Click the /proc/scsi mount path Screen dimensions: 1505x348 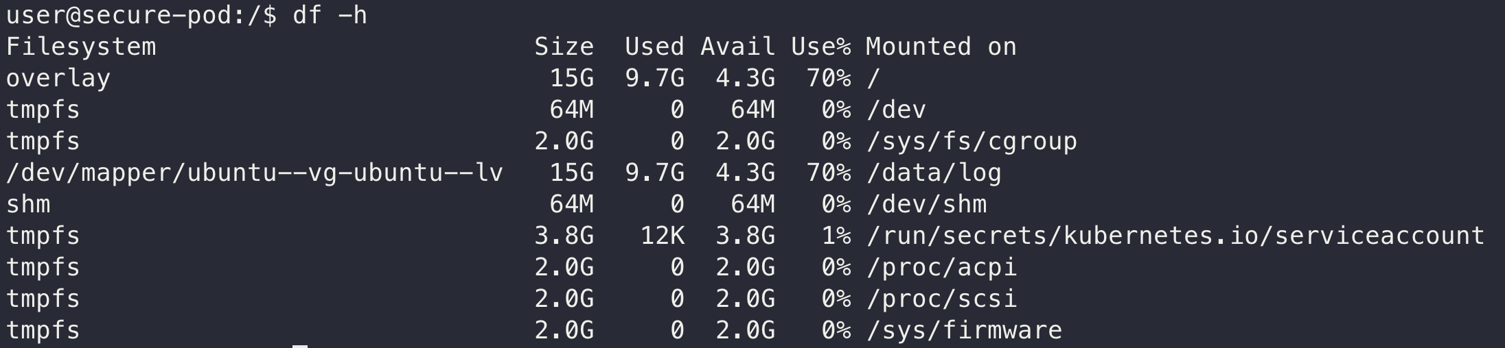pyautogui.click(x=941, y=299)
